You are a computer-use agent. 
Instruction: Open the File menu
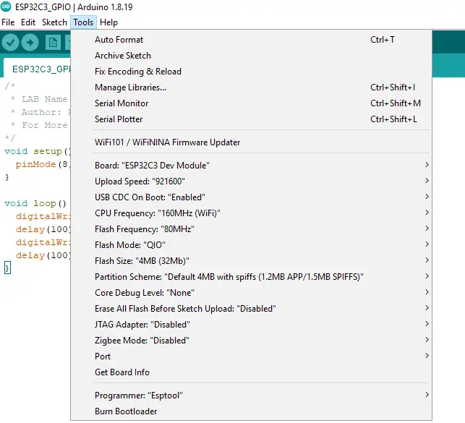pos(8,22)
